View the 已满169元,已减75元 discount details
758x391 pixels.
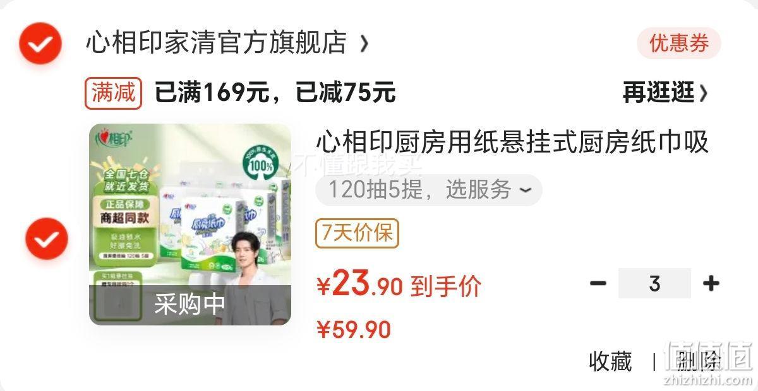pyautogui.click(x=275, y=93)
